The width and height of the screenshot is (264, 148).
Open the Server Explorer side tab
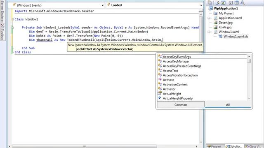tap(2, 12)
